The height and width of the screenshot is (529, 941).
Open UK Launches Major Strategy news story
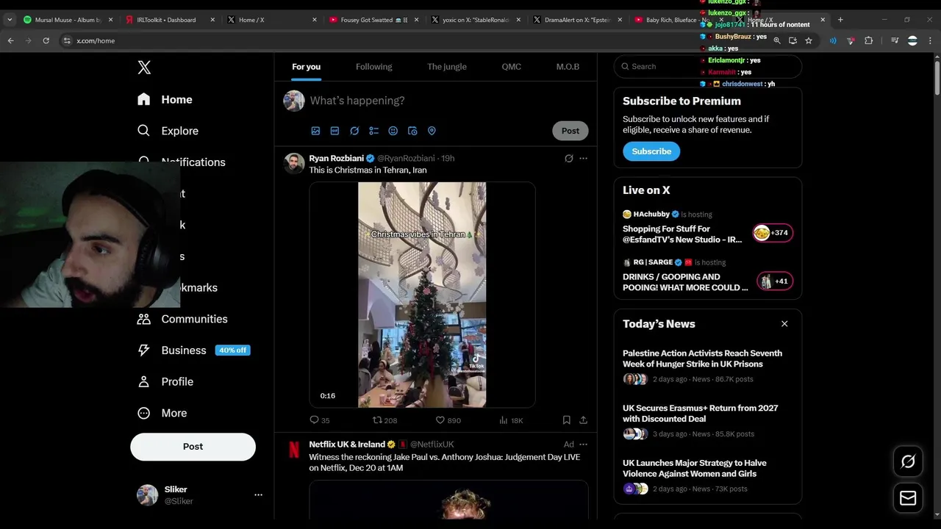[x=708, y=476]
